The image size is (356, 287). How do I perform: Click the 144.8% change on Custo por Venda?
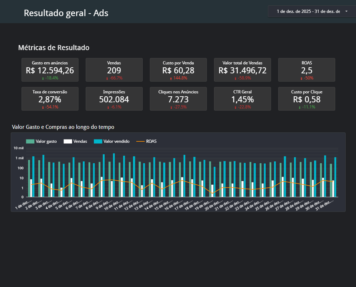click(180, 78)
